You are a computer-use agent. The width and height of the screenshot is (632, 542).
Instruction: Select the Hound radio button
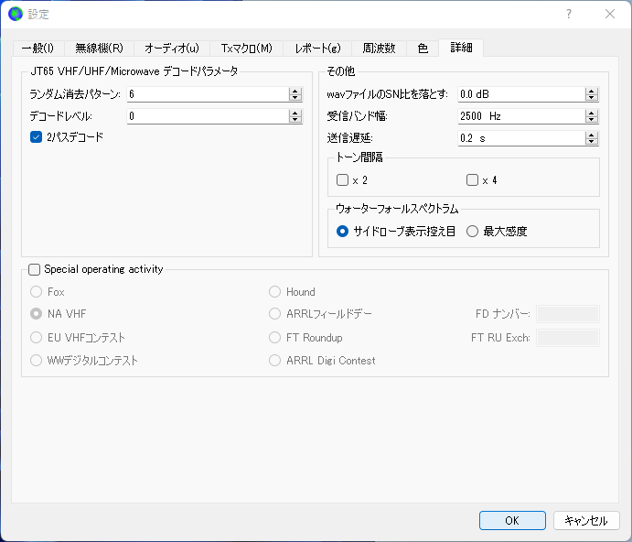click(275, 292)
